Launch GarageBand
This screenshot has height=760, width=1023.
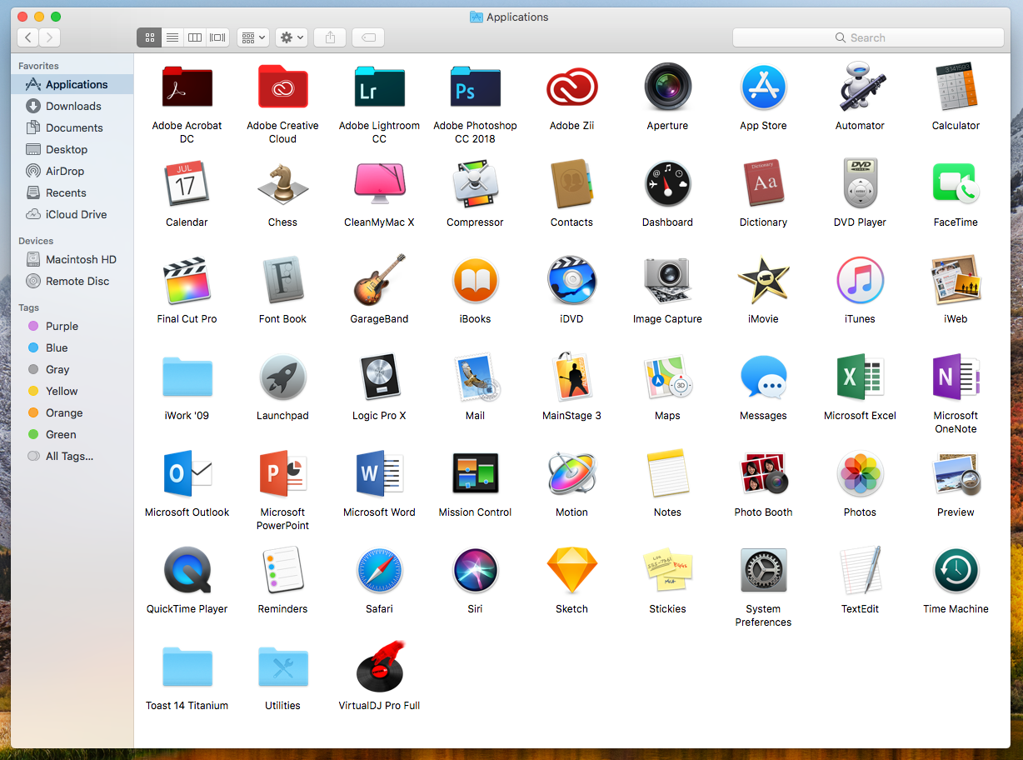pos(379,280)
